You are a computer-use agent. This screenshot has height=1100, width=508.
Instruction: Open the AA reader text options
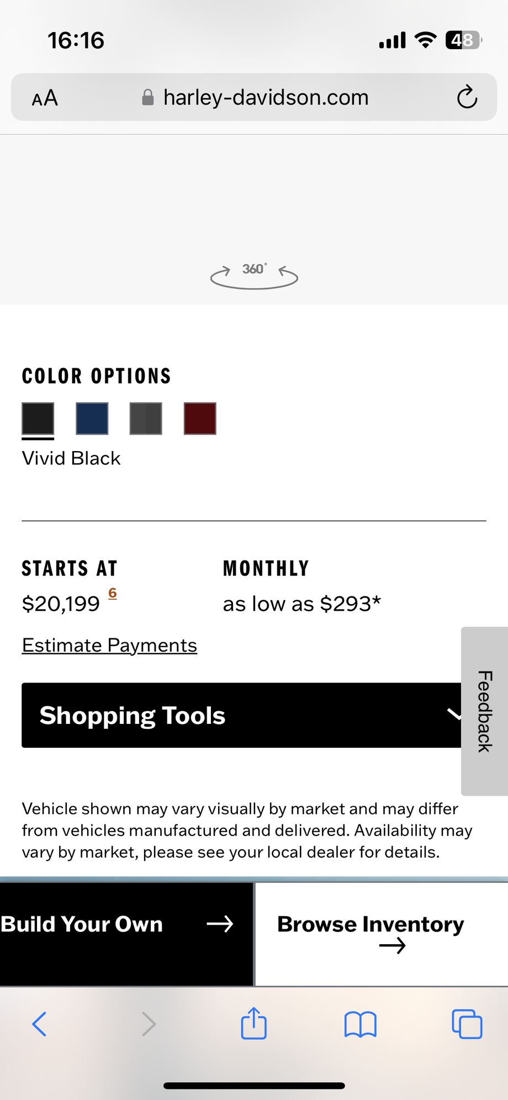point(45,98)
